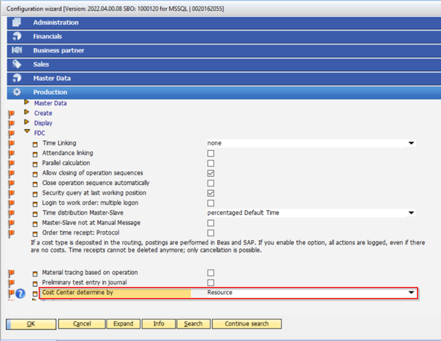Click the Administration section icon

coord(17,22)
